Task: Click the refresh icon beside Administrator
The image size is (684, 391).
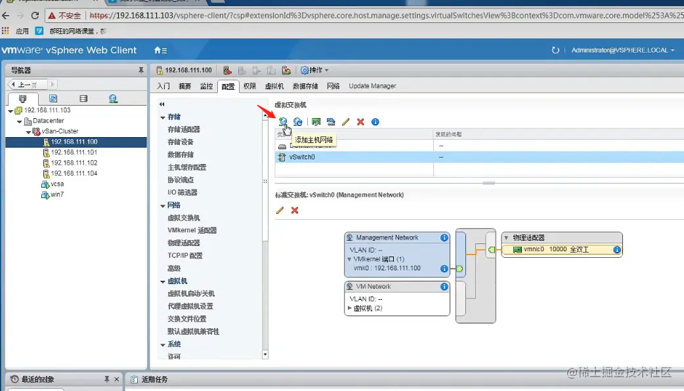Action: pos(555,50)
